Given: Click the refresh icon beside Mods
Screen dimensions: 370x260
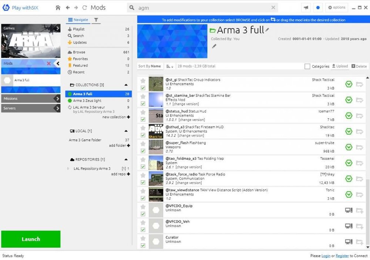Looking at the screenshot, I should tap(84, 7).
